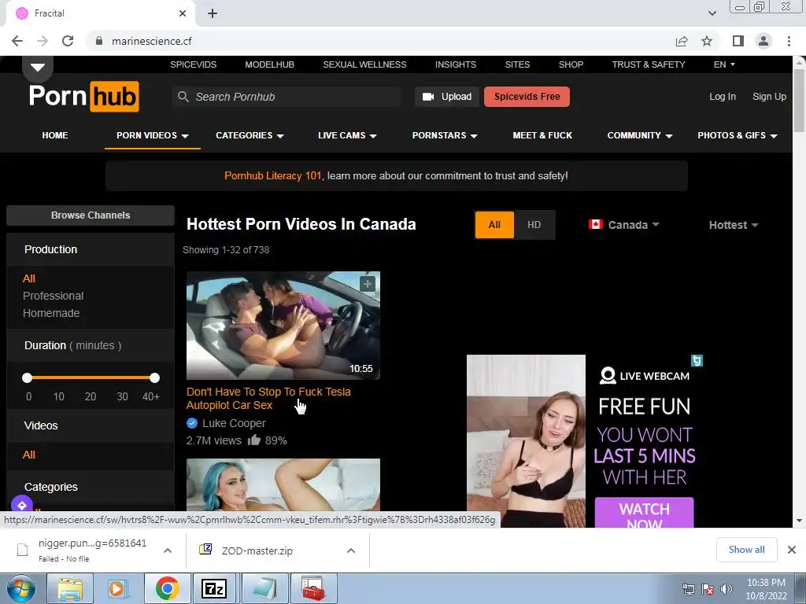806x604 pixels.
Task: Go back to the previous page
Action: pyautogui.click(x=17, y=41)
